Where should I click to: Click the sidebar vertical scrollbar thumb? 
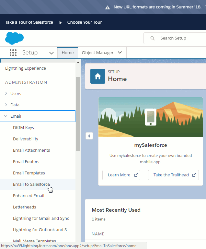(x=78, y=114)
